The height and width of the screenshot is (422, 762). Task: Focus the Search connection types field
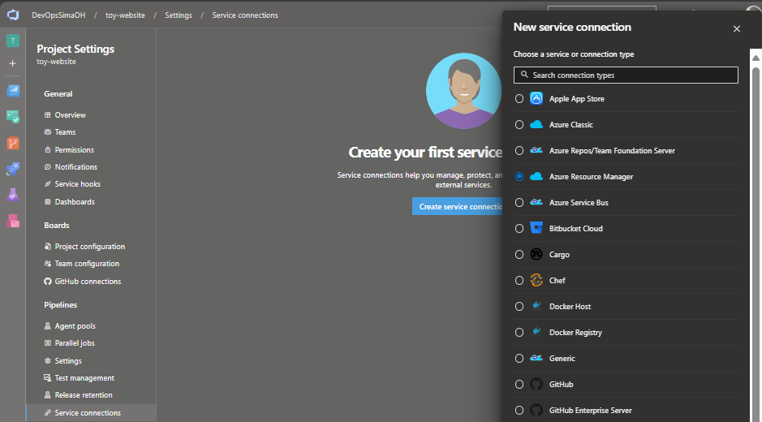point(626,75)
